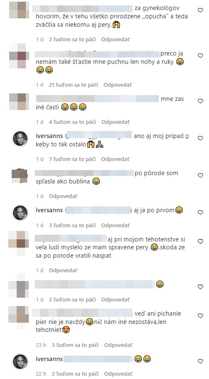Open likes list '21 ľuďom sa to páči'
209x379 pixels.
pos(73,85)
